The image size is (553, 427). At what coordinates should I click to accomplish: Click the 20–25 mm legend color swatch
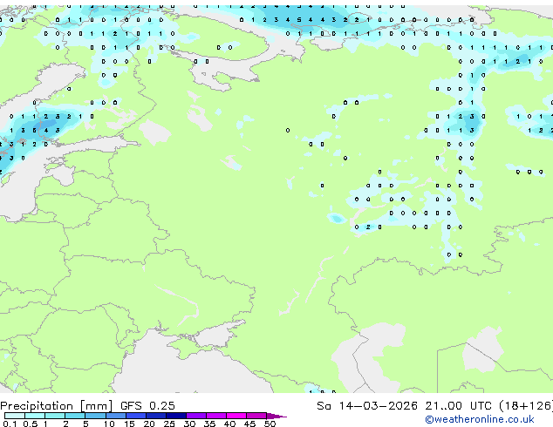pos(155,416)
